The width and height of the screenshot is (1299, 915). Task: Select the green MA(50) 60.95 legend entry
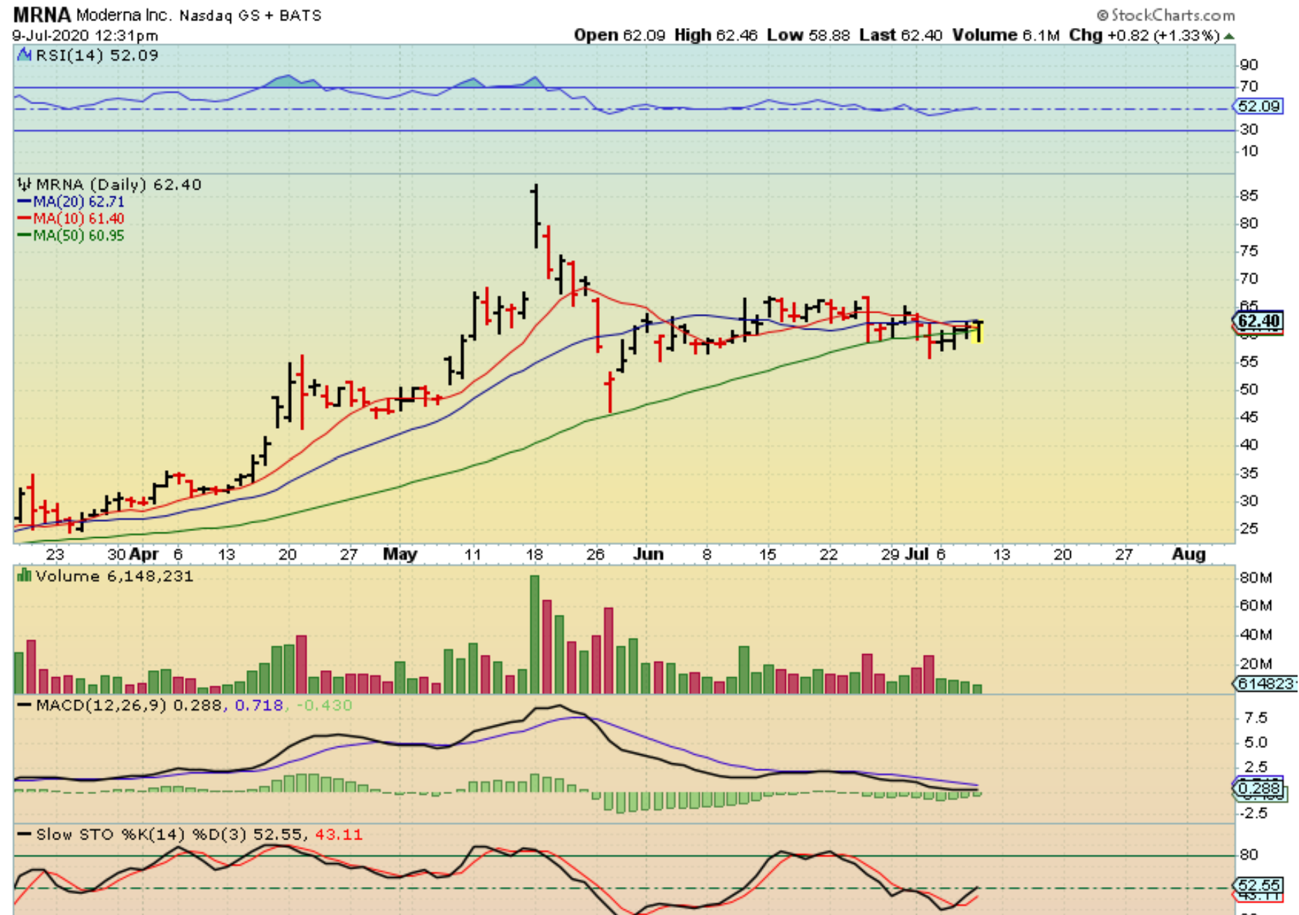point(71,236)
